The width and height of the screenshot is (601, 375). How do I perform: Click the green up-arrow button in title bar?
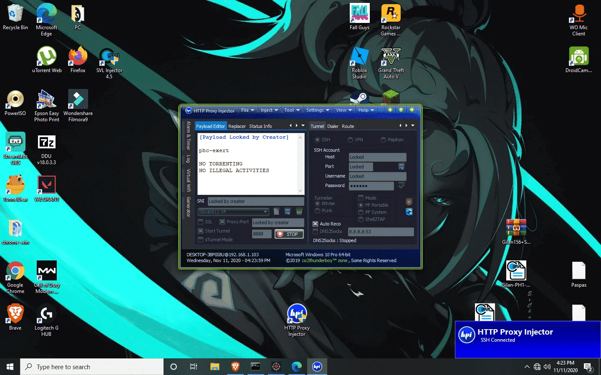[401, 110]
